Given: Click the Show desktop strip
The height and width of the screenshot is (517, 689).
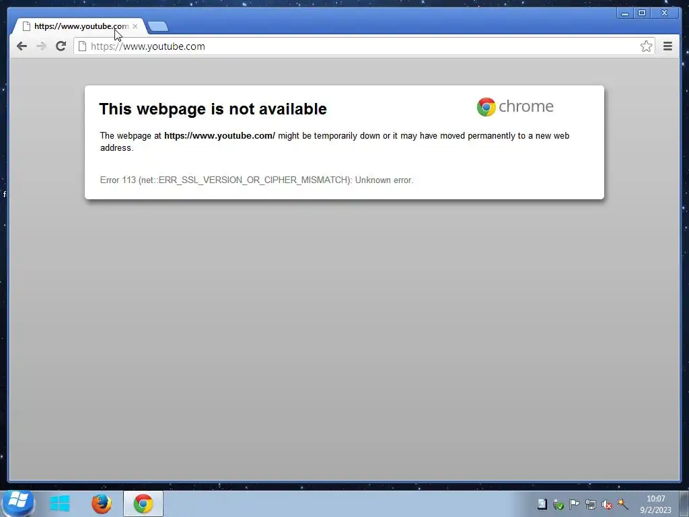Looking at the screenshot, I should pyautogui.click(x=684, y=504).
